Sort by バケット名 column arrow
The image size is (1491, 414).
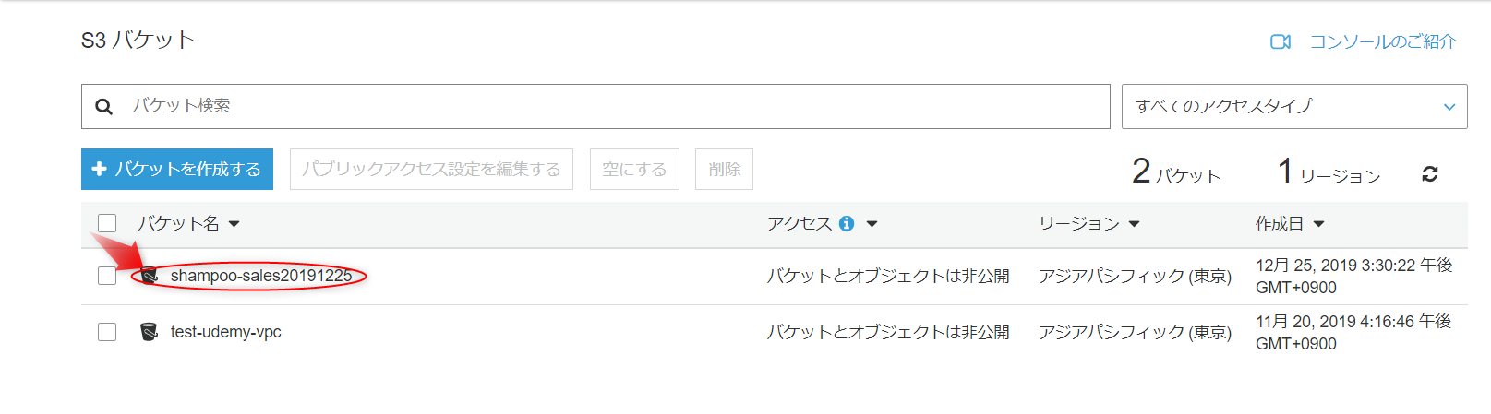coord(234,224)
